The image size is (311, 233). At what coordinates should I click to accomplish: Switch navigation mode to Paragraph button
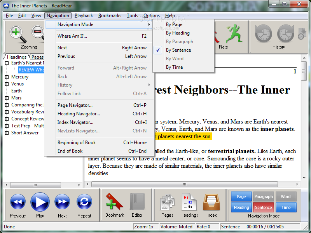[x=264, y=196]
